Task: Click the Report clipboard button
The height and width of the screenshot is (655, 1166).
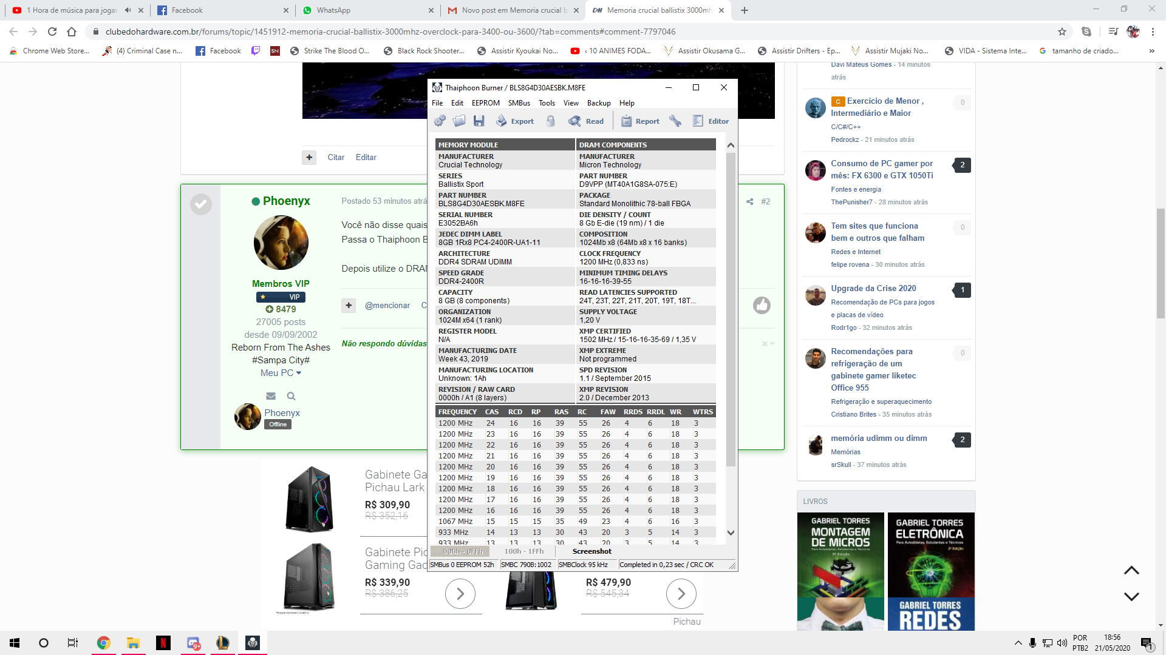Action: 640,121
